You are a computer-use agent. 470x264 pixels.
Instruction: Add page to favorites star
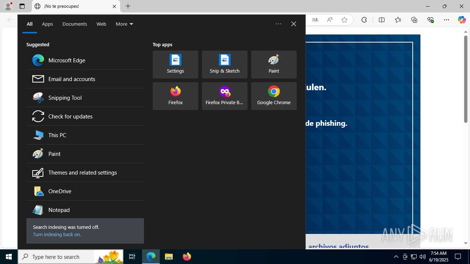[x=344, y=20]
